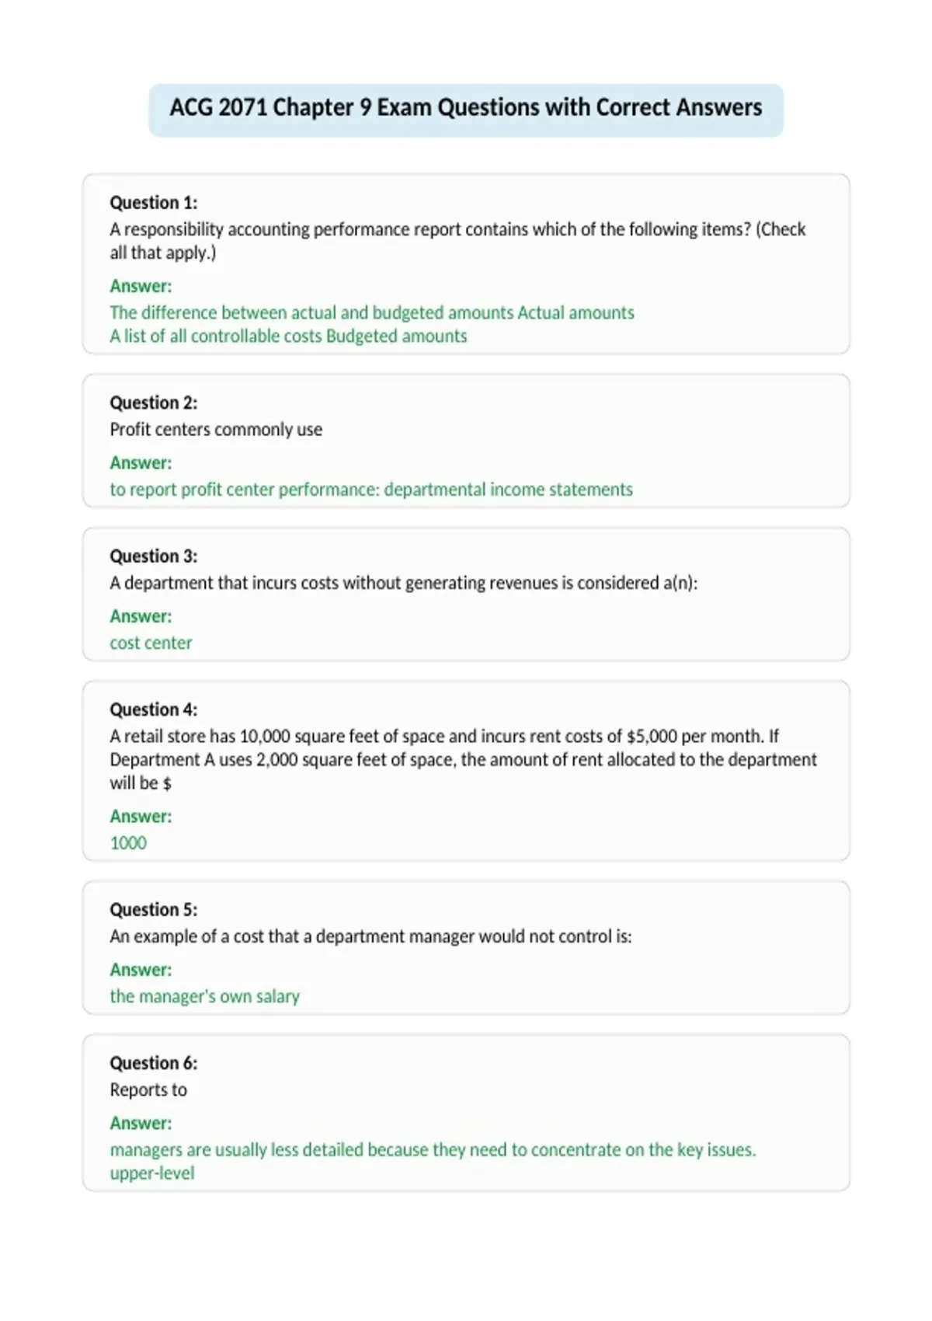Select the 'upper-level' answer line

point(152,1173)
